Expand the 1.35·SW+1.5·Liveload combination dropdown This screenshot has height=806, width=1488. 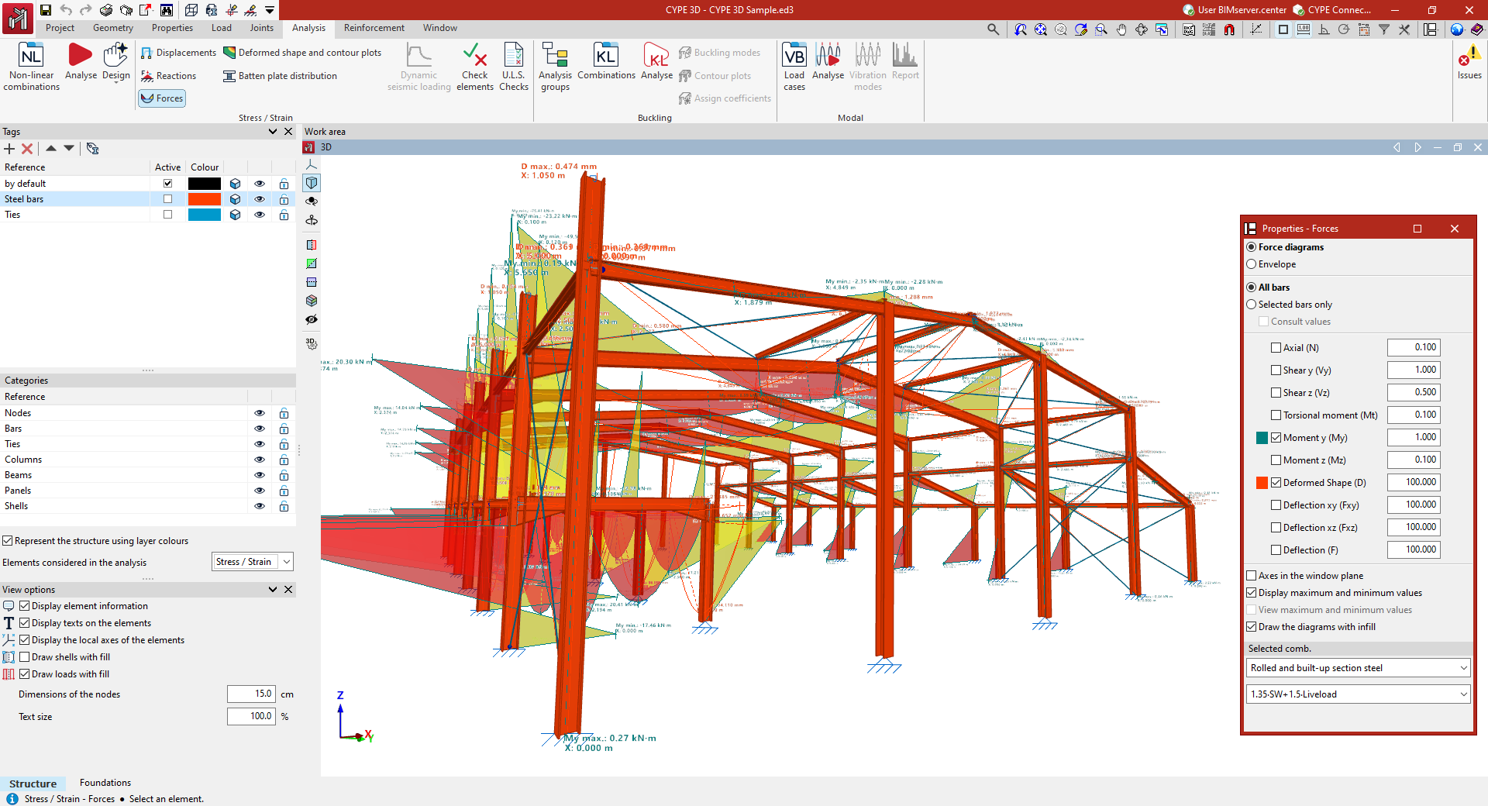(1358, 694)
